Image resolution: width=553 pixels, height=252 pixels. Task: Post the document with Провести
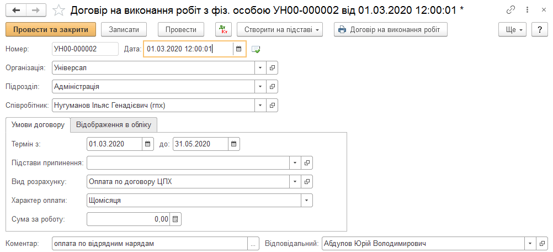pos(181,30)
